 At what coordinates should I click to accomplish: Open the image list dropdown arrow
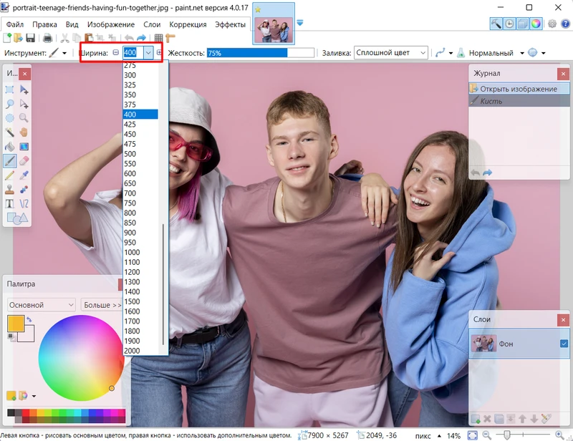(300, 23)
